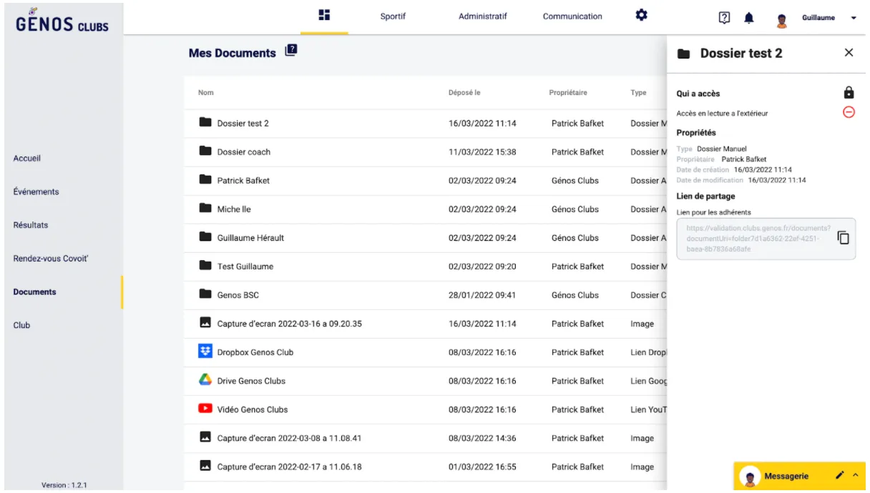Expand the Guillaume user account dropdown
Viewport: 870px width, 493px height.
tap(854, 18)
